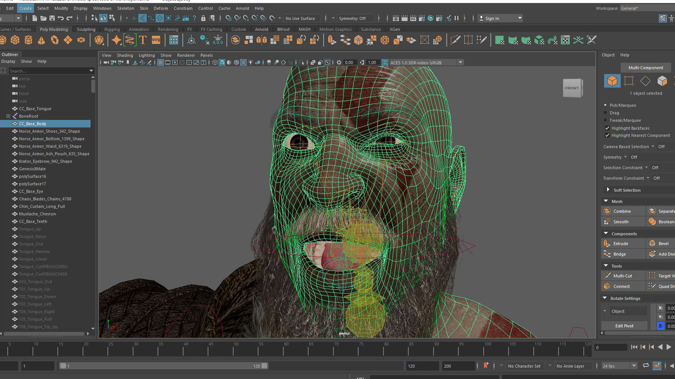This screenshot has height=379, width=675.
Task: Expand the BoneRoot tree node
Action: 8,116
